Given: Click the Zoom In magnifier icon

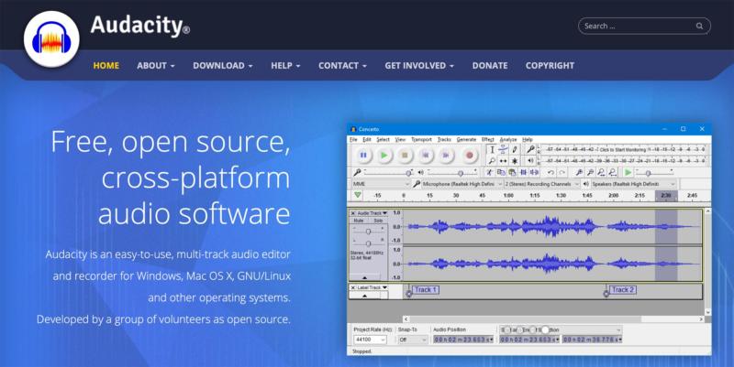Looking at the screenshot, I should tap(579, 173).
